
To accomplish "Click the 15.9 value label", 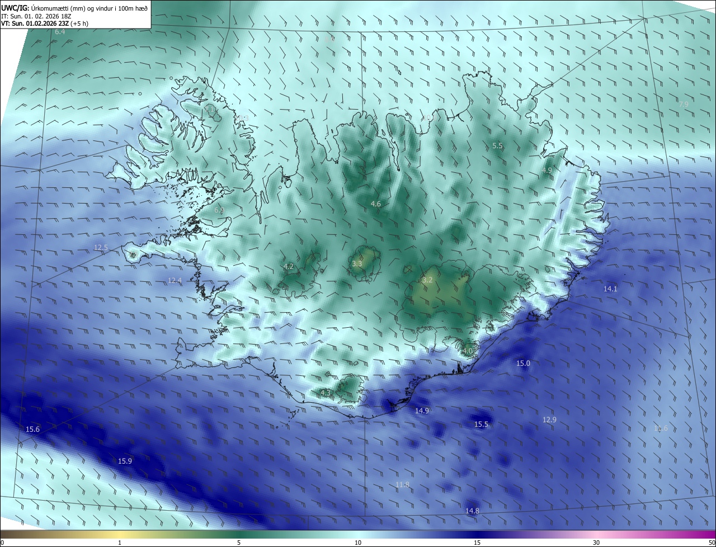I will pyautogui.click(x=125, y=461).
